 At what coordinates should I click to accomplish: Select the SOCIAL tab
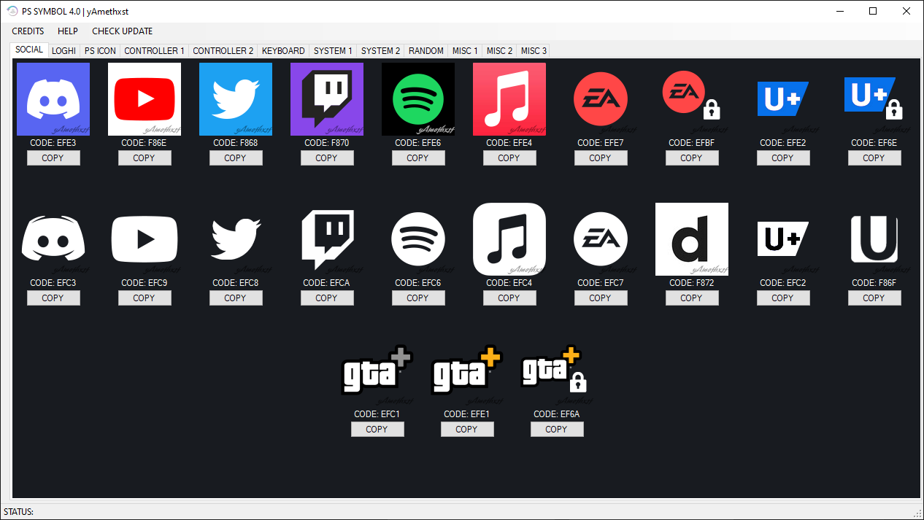pos(29,50)
